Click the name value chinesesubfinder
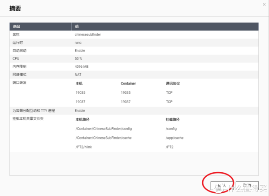Image resolution: width=269 pixels, height=196 pixels. [x=88, y=35]
